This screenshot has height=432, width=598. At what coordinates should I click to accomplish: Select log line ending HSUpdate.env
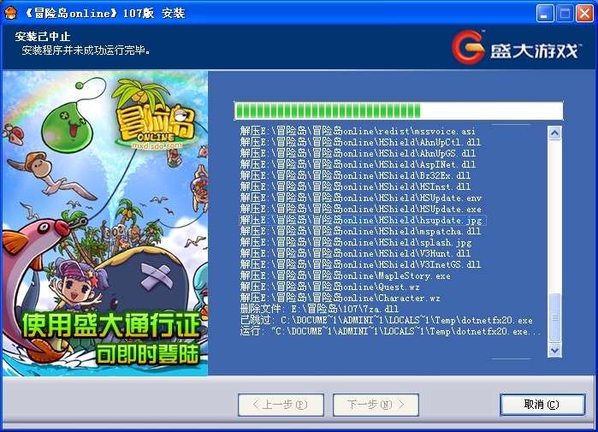pos(361,198)
